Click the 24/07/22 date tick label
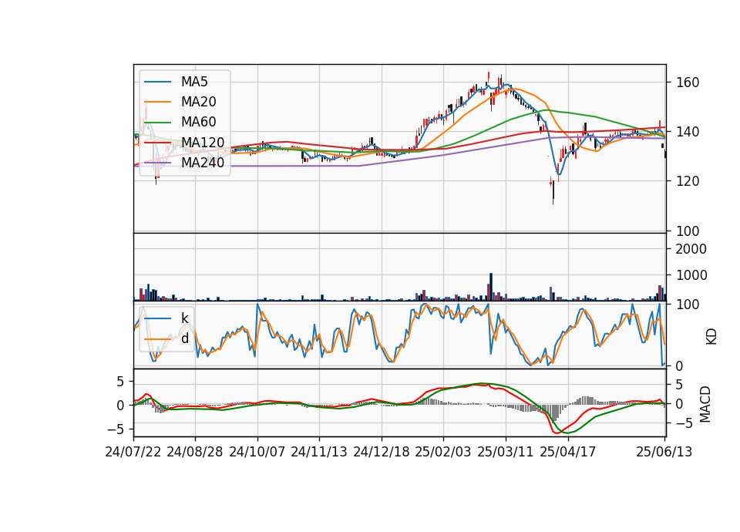This screenshot has height=532, width=740. point(133,452)
